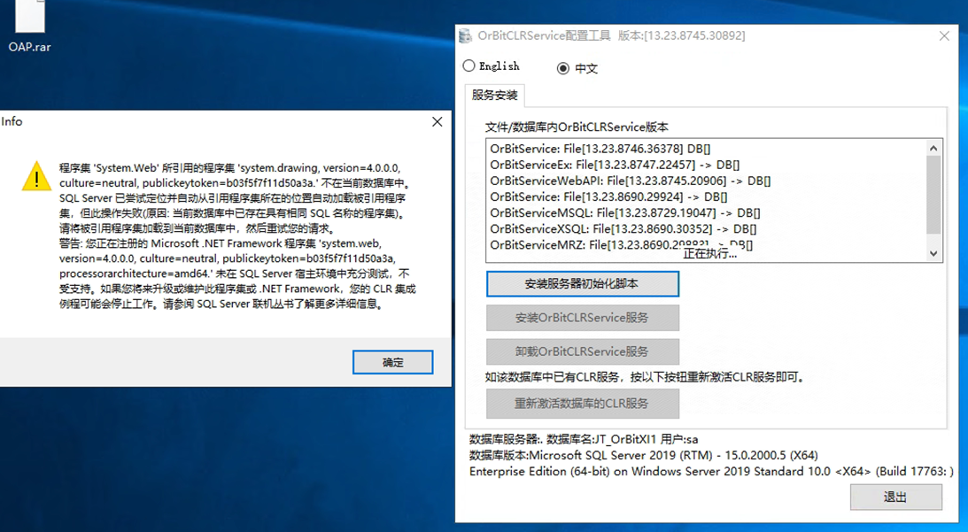This screenshot has width=968, height=532.
Task: Click the 正在执行... status text
Action: click(x=710, y=254)
